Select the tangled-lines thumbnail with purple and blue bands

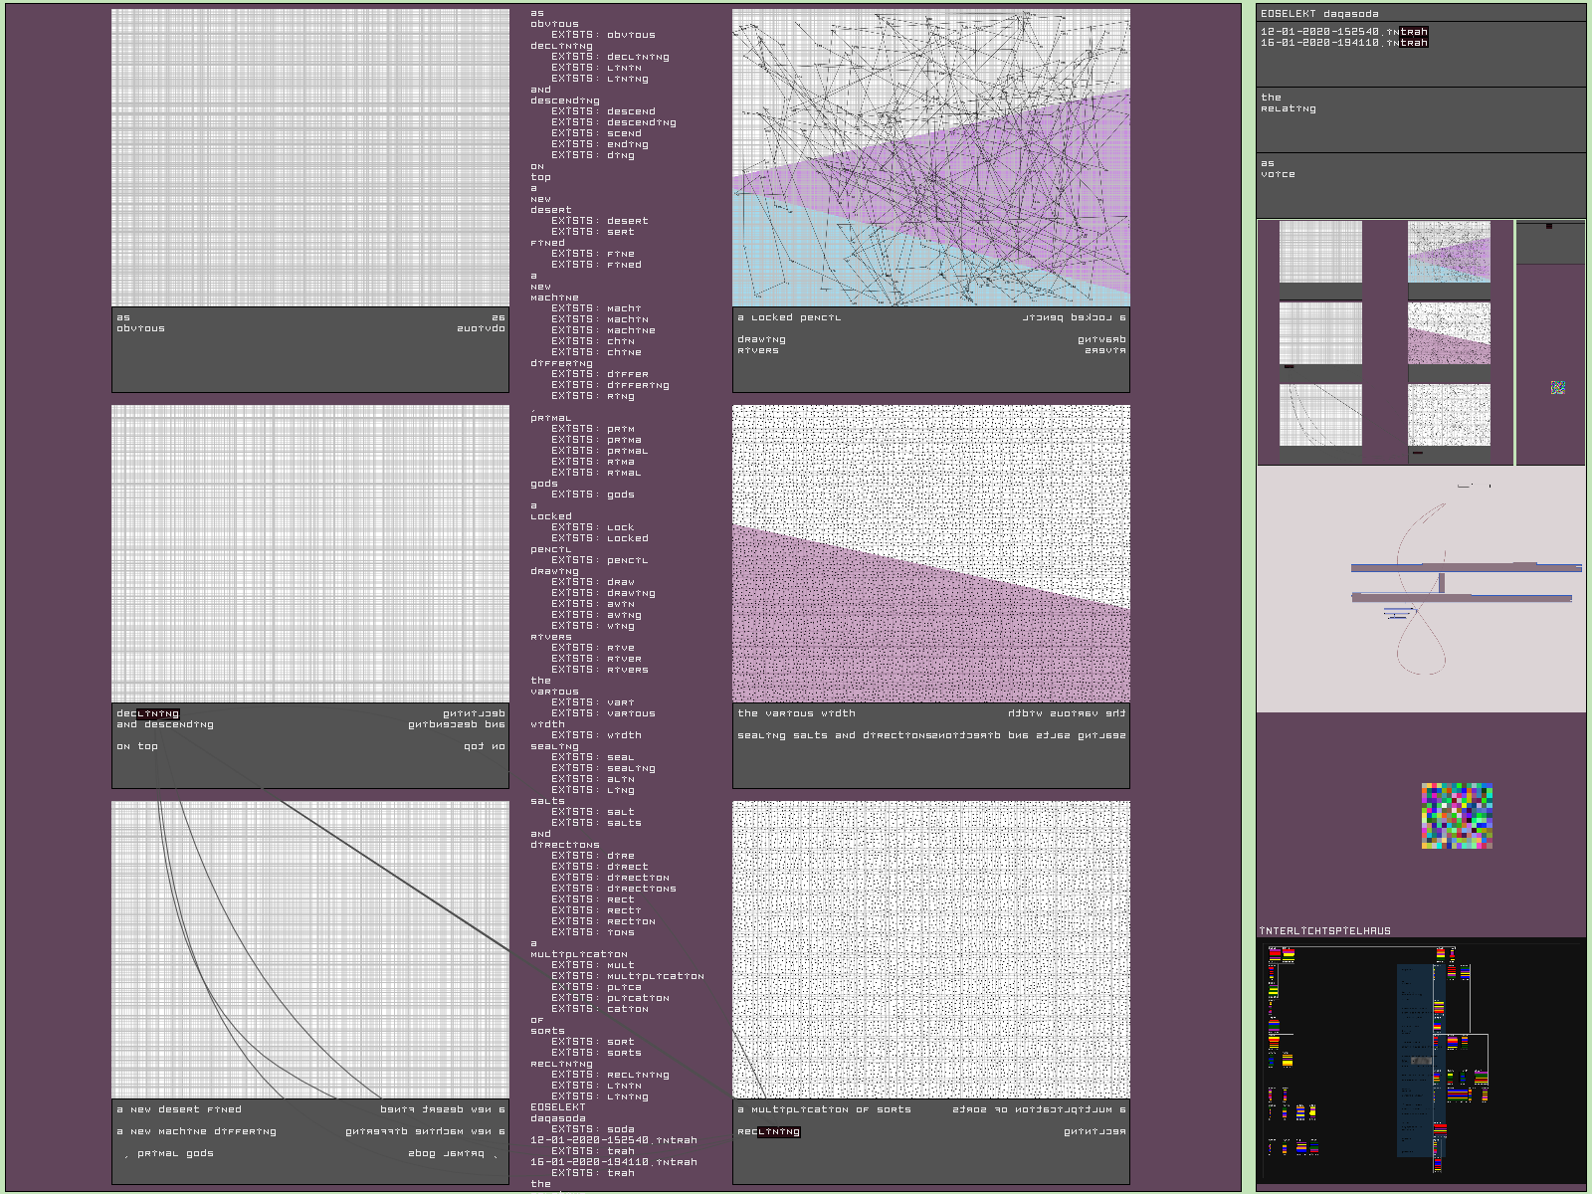click(1449, 252)
